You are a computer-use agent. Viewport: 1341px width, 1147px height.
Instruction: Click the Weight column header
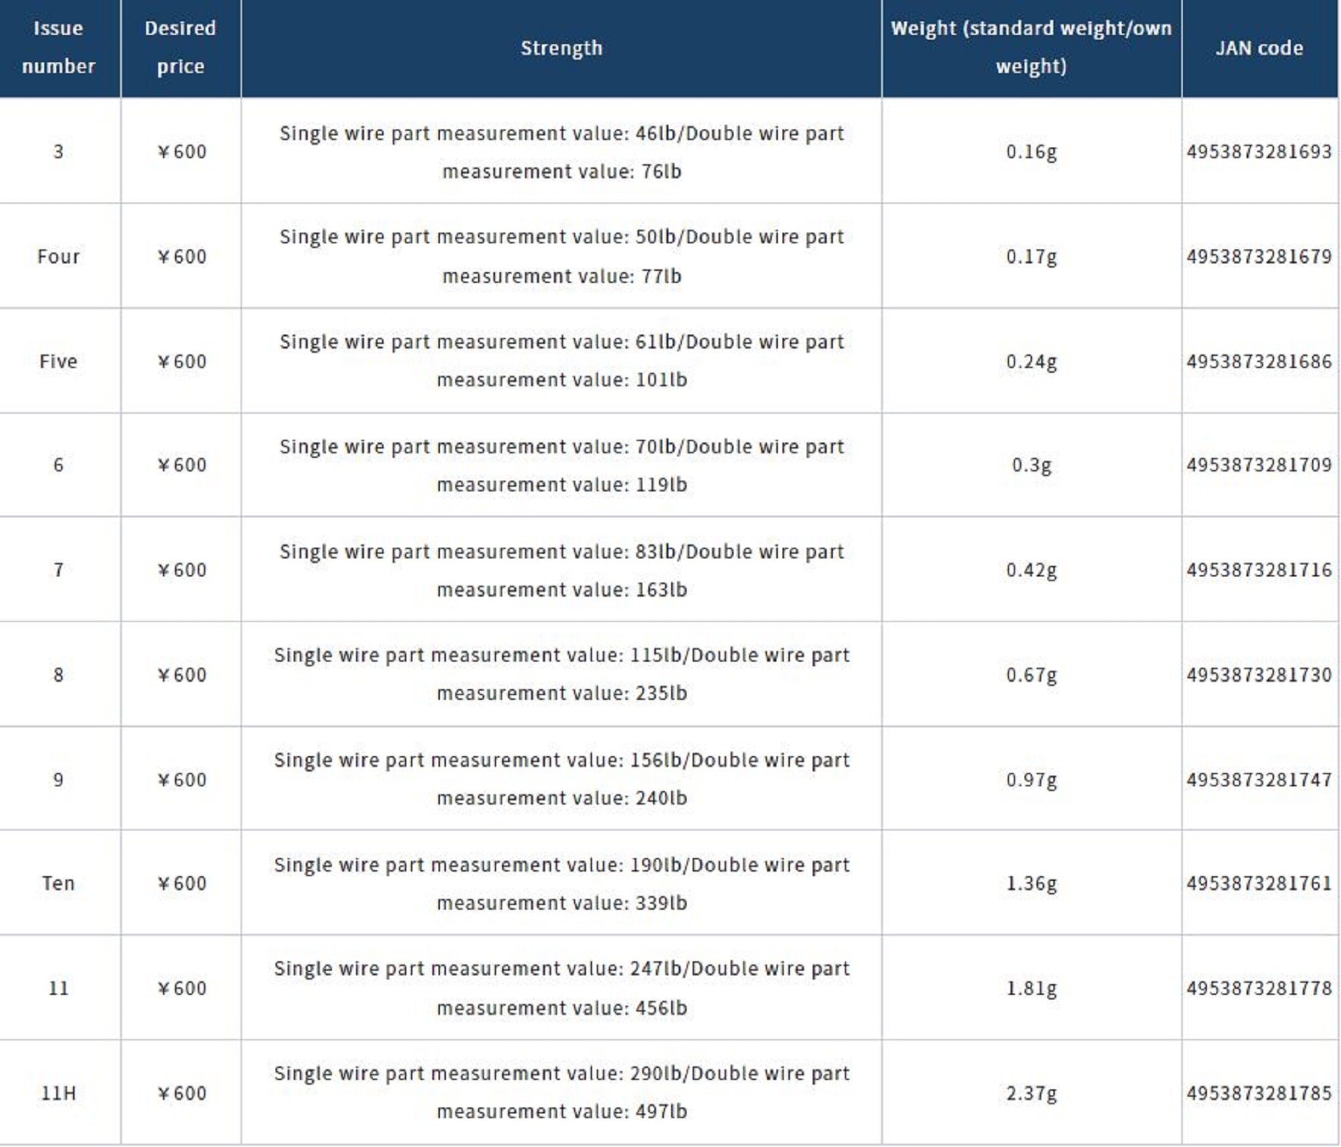(1031, 47)
